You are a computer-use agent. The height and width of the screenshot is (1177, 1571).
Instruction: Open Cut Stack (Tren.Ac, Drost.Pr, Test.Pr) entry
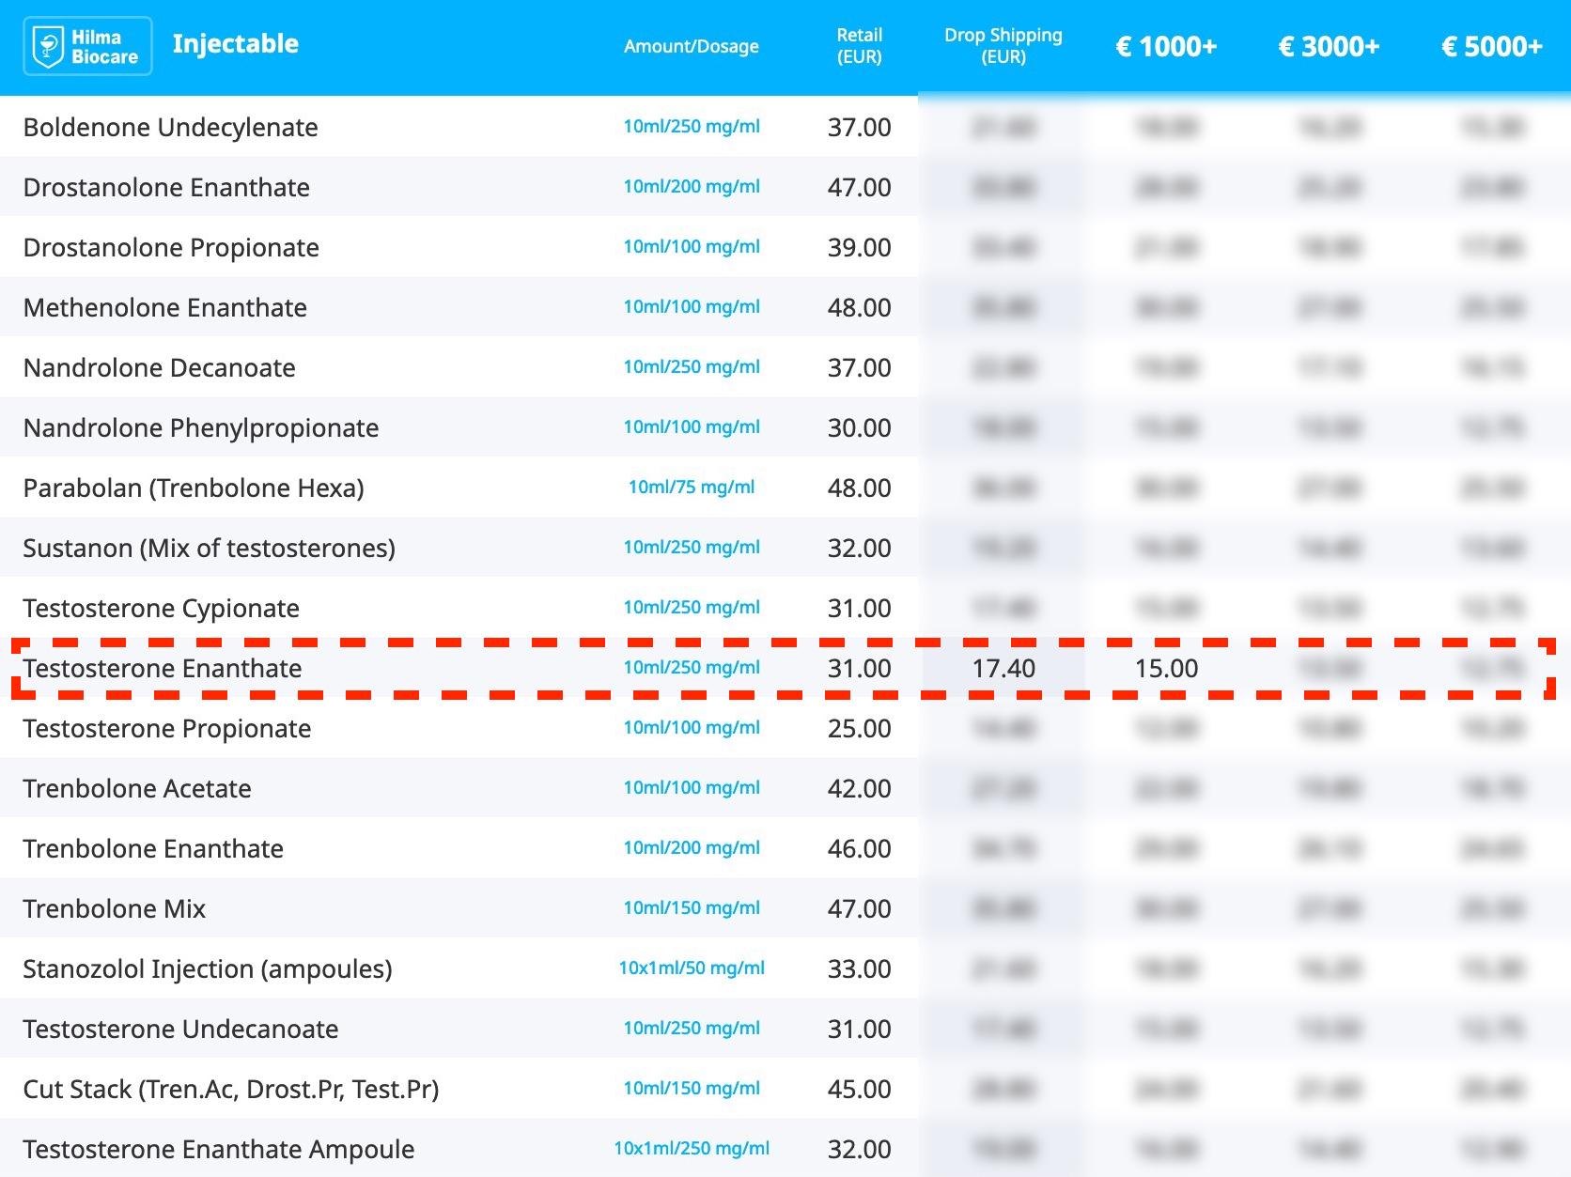tap(230, 1089)
